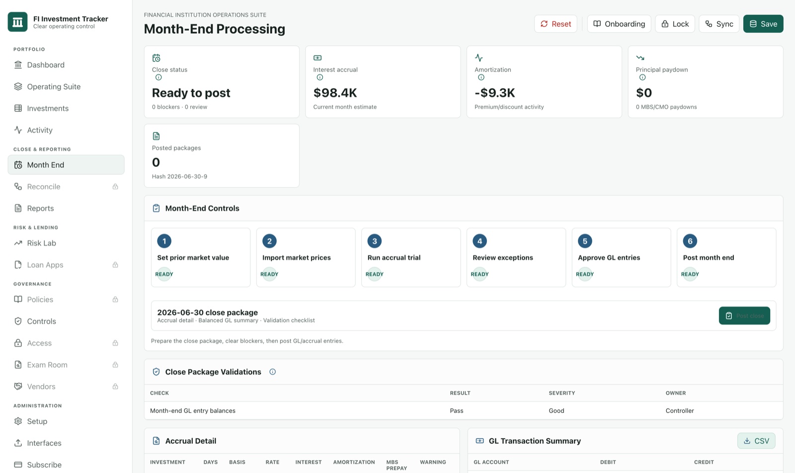Click the GL Transaction Summary banknote icon

tap(480, 441)
